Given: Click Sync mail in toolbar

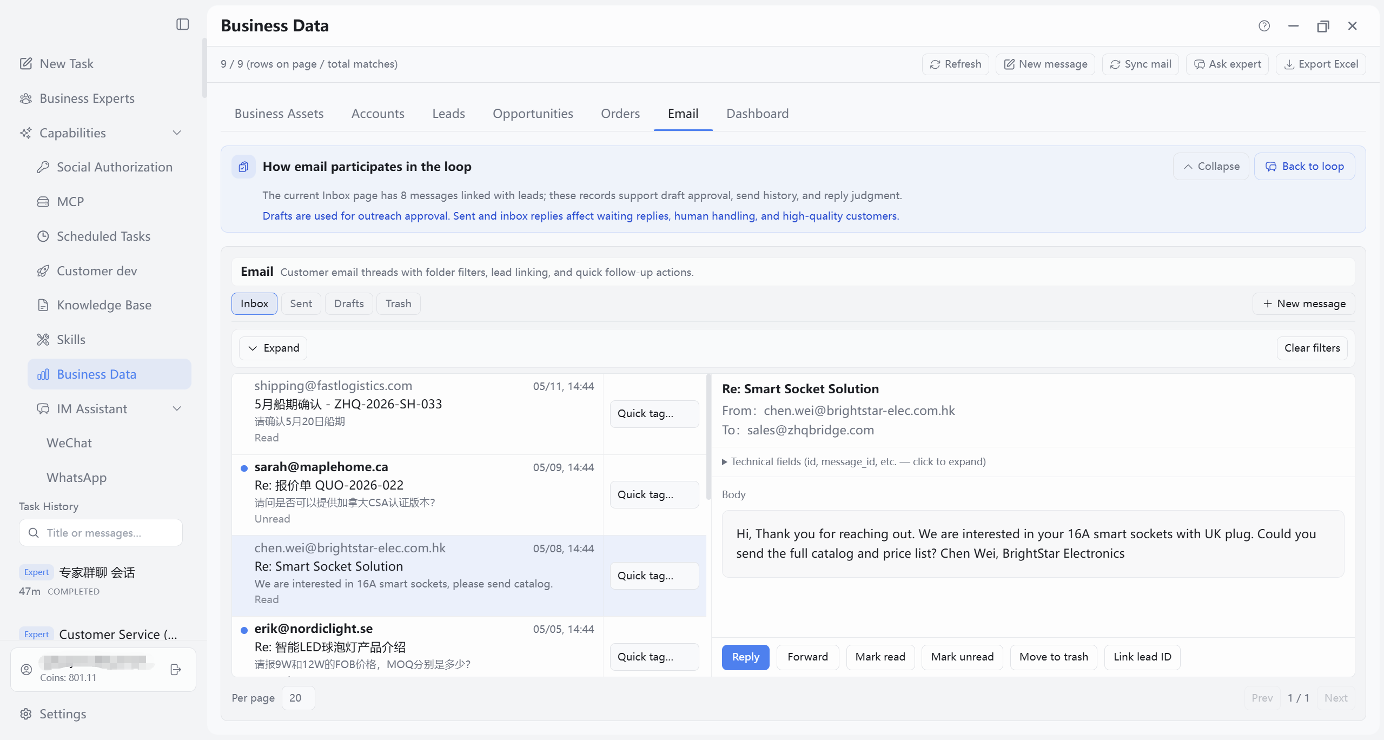Looking at the screenshot, I should point(1140,64).
